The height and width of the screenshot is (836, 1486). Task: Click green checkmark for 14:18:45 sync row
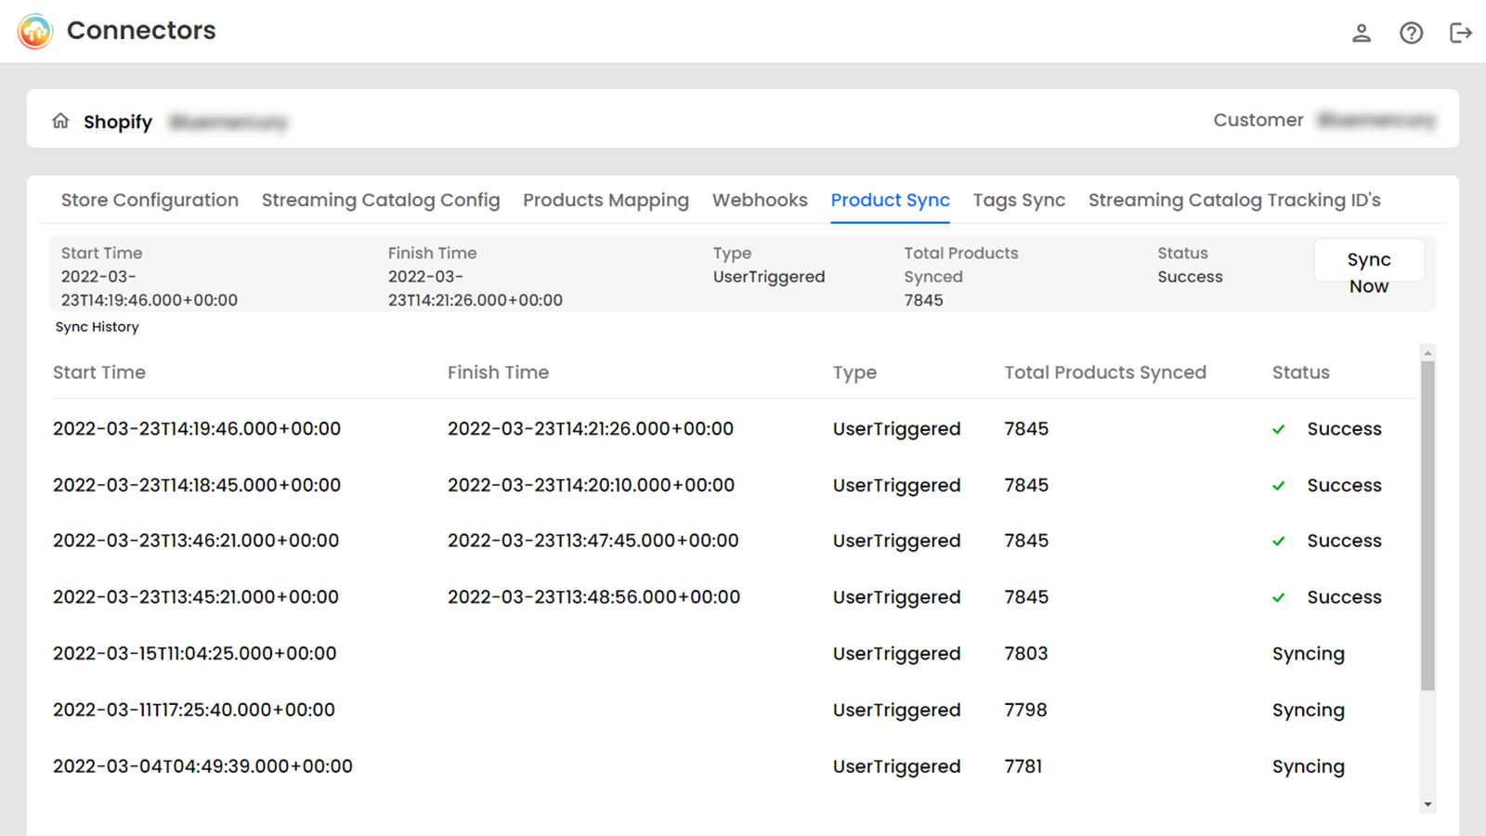coord(1279,486)
